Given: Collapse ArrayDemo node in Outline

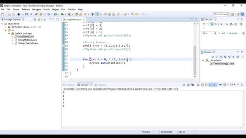Looking at the screenshot, I should (203, 61).
